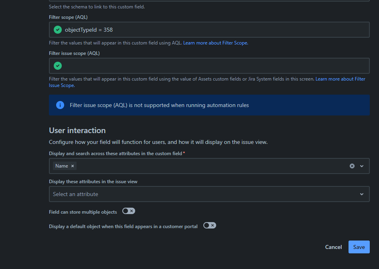Image resolution: width=379 pixels, height=269 pixels.
Task: Clear all selected display attributes
Action: coord(352,166)
